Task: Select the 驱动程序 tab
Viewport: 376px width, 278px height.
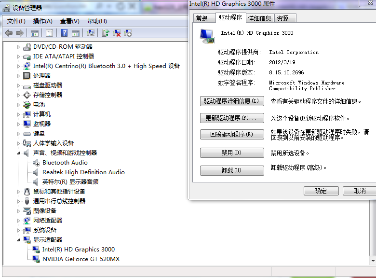Action: [x=231, y=17]
